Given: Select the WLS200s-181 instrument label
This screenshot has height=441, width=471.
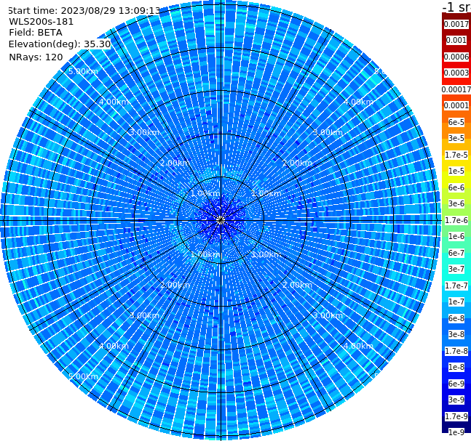Looking at the screenshot, I should point(41,22).
